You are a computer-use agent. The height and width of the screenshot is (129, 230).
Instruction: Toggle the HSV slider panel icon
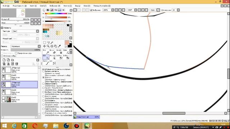[52, 10]
